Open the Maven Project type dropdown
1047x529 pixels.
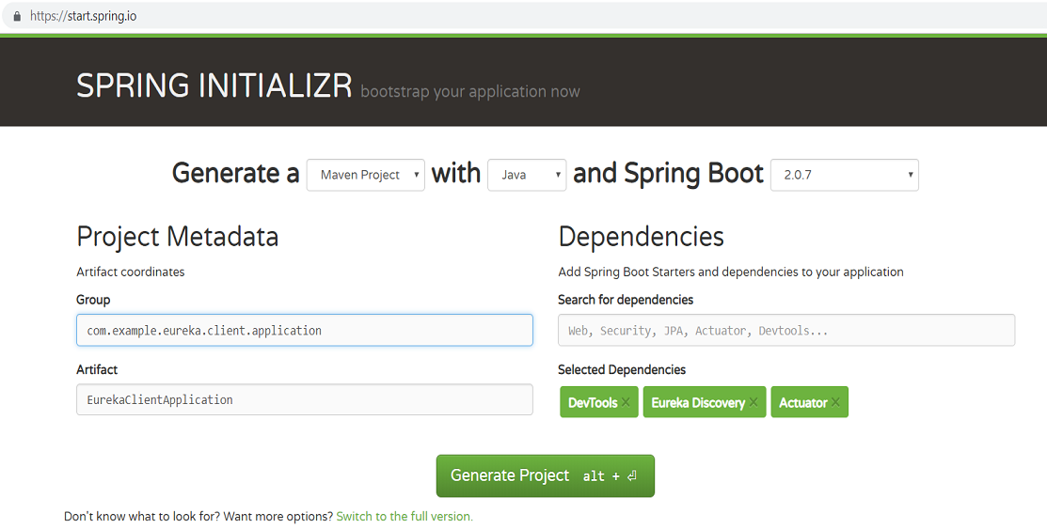(x=365, y=175)
